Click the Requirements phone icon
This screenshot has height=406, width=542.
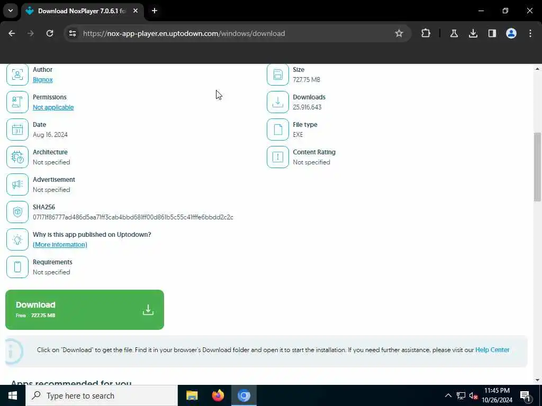17,267
